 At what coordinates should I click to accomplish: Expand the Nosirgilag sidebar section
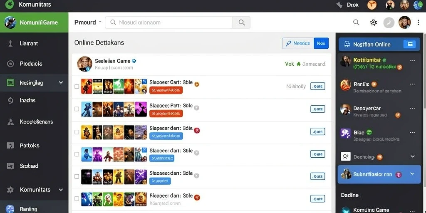point(61,83)
